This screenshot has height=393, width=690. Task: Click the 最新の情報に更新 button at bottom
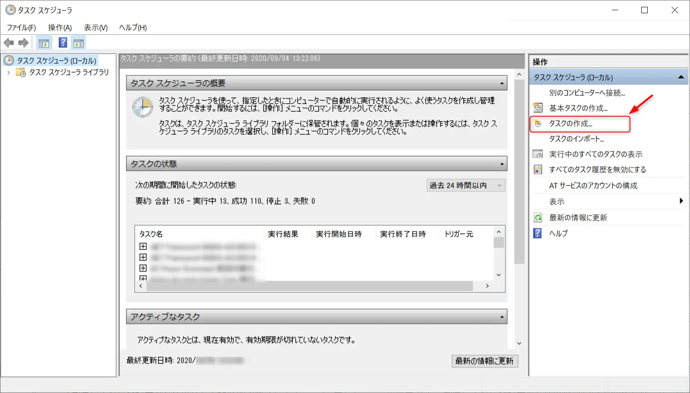click(485, 361)
